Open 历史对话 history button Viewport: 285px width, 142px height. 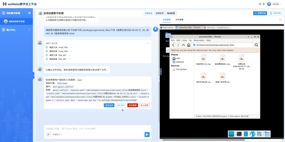pyautogui.click(x=275, y=13)
